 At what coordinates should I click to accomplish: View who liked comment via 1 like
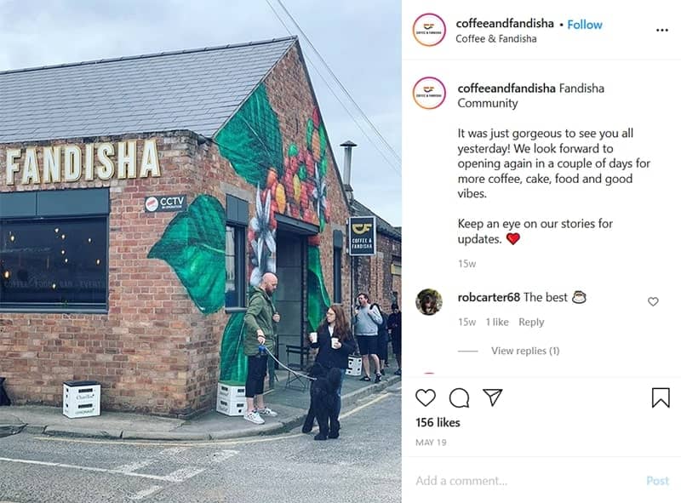pos(497,322)
